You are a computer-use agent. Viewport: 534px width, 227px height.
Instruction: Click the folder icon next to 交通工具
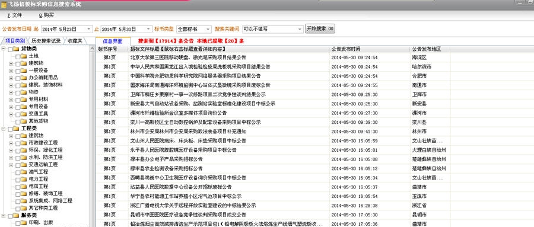coord(24,114)
